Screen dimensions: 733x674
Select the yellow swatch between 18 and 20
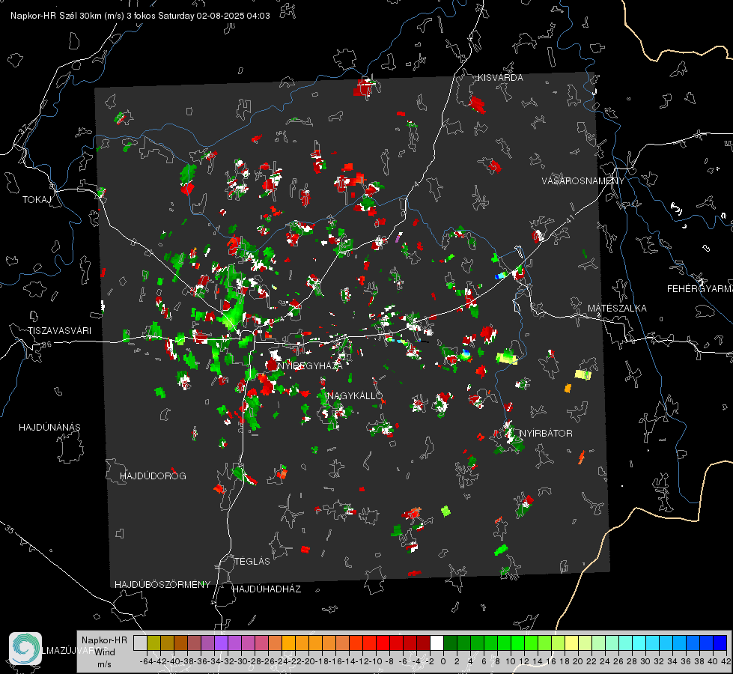[572, 643]
